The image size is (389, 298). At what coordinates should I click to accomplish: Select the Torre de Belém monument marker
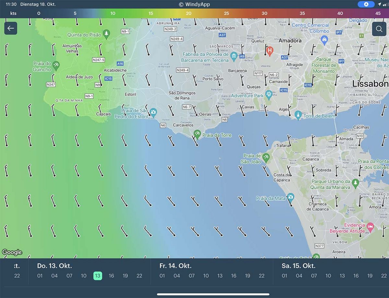(x=298, y=114)
